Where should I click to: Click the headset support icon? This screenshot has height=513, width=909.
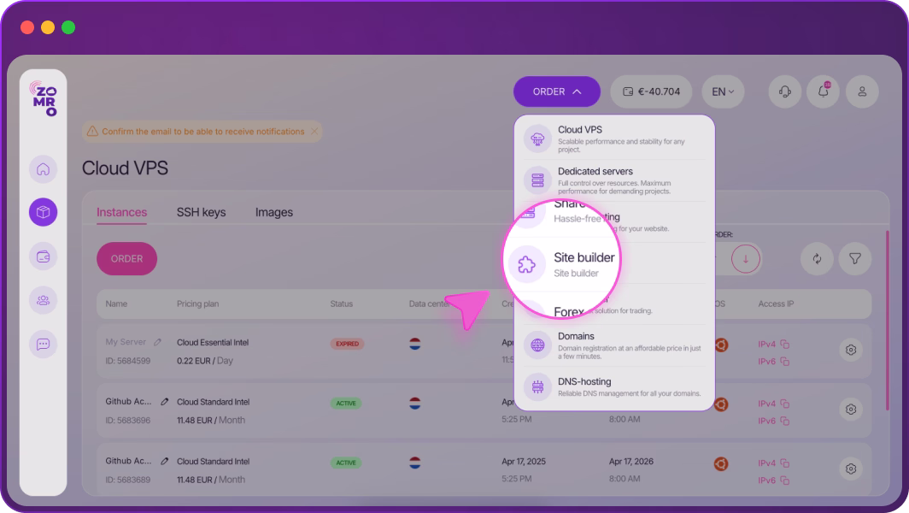pos(784,91)
